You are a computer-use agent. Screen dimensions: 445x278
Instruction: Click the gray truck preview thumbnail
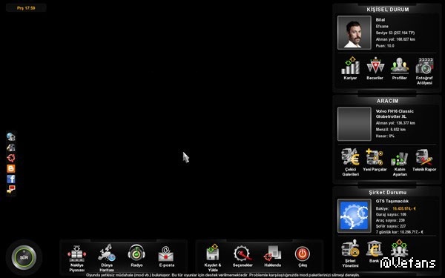(355, 124)
